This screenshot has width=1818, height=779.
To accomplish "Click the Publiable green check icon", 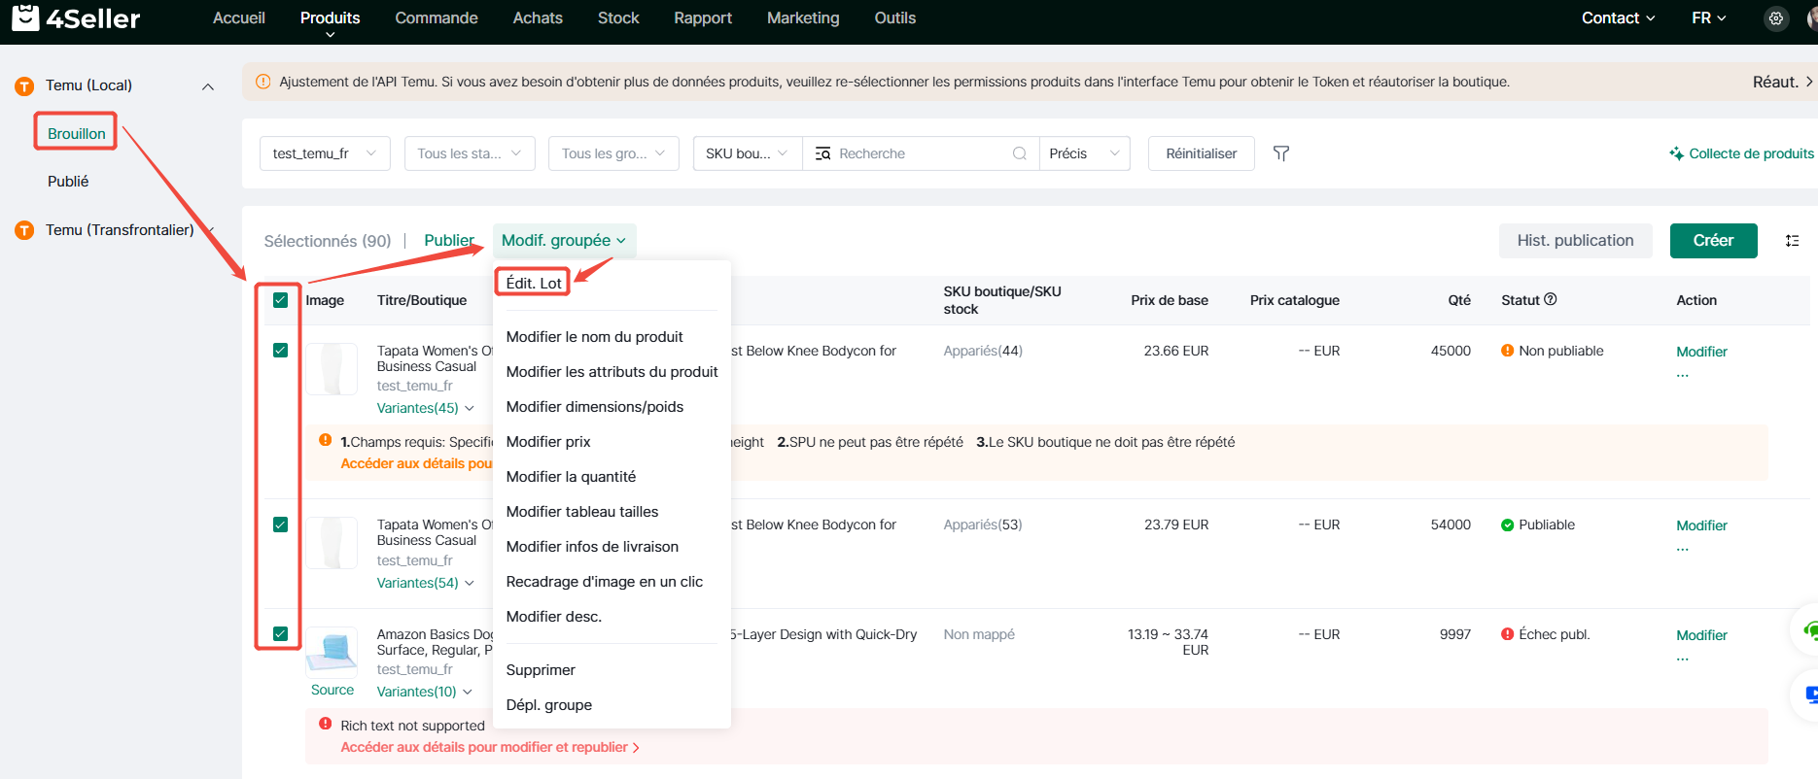I will pyautogui.click(x=1507, y=525).
